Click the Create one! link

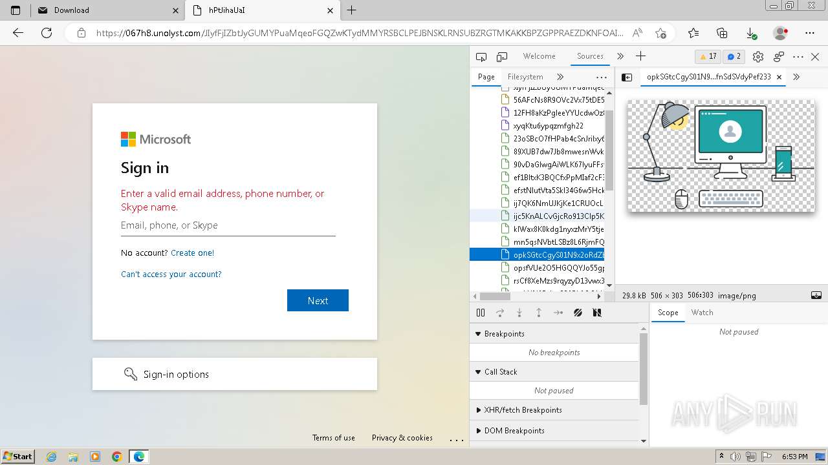[x=192, y=253]
